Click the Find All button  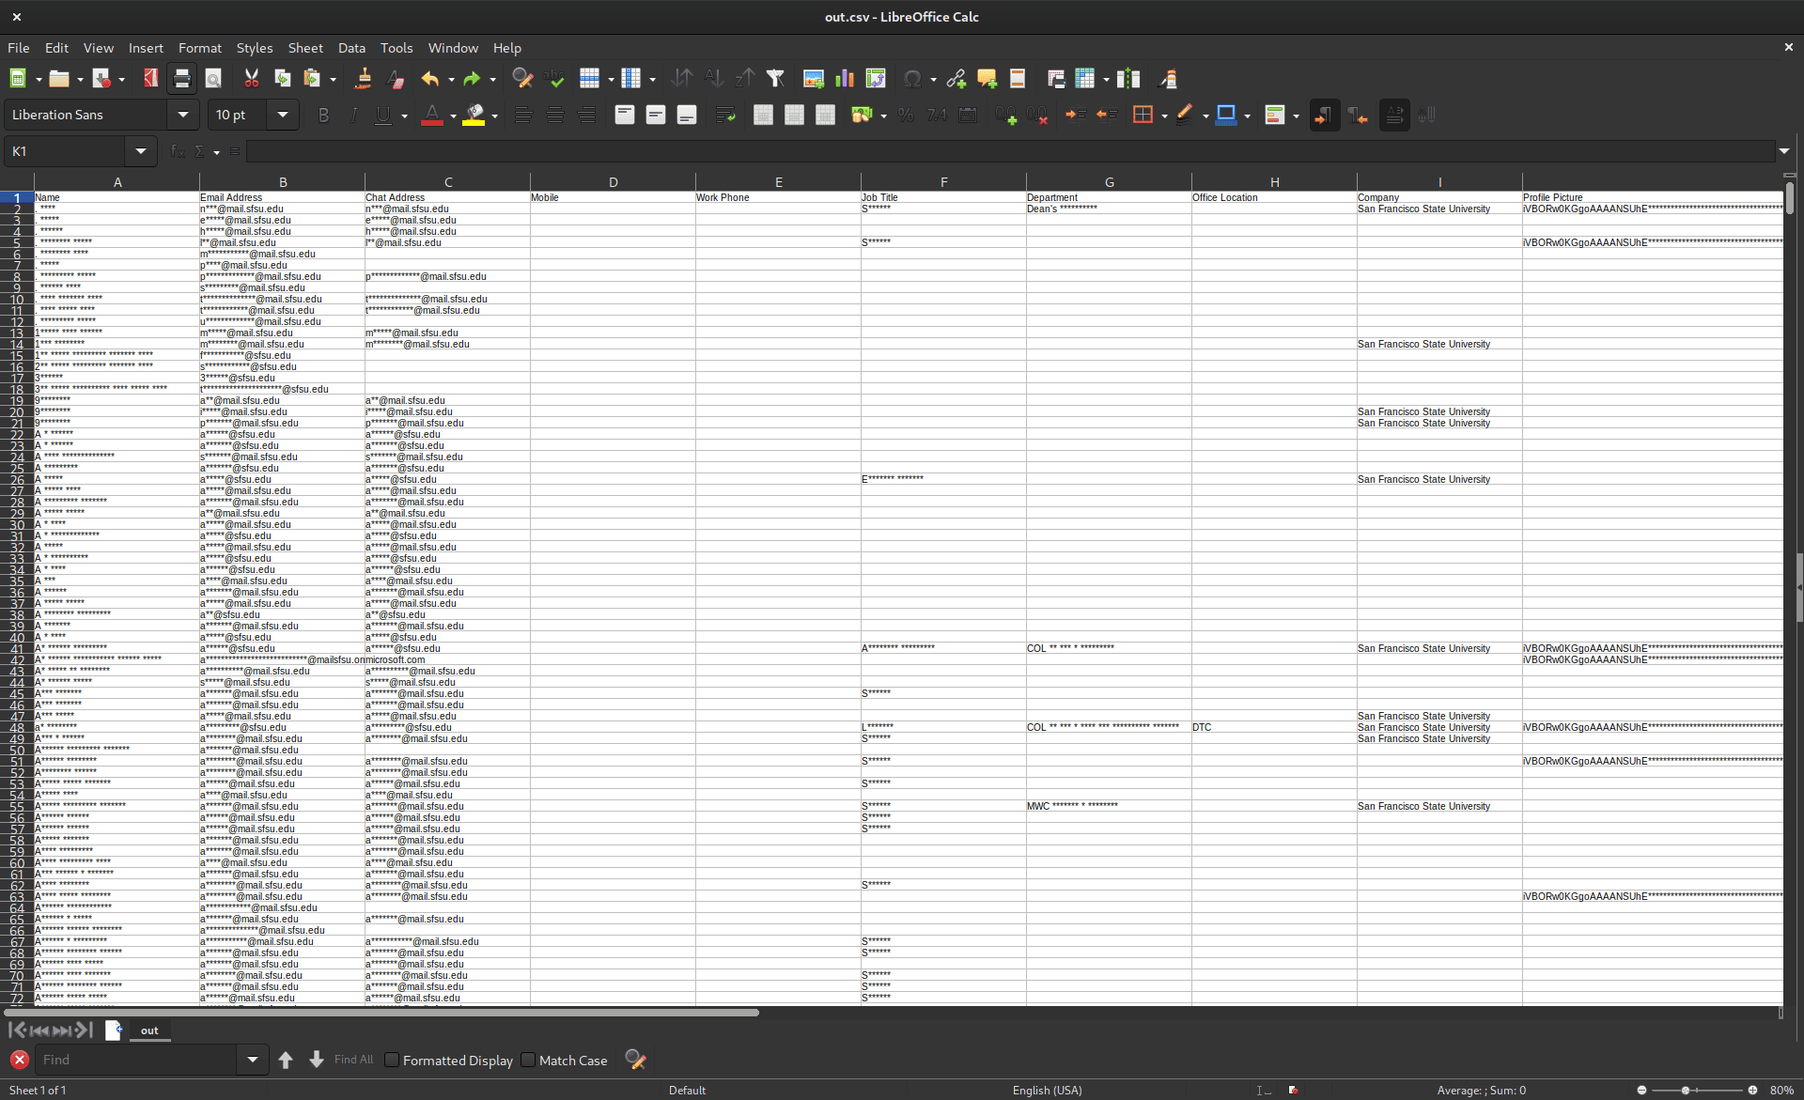coord(352,1060)
